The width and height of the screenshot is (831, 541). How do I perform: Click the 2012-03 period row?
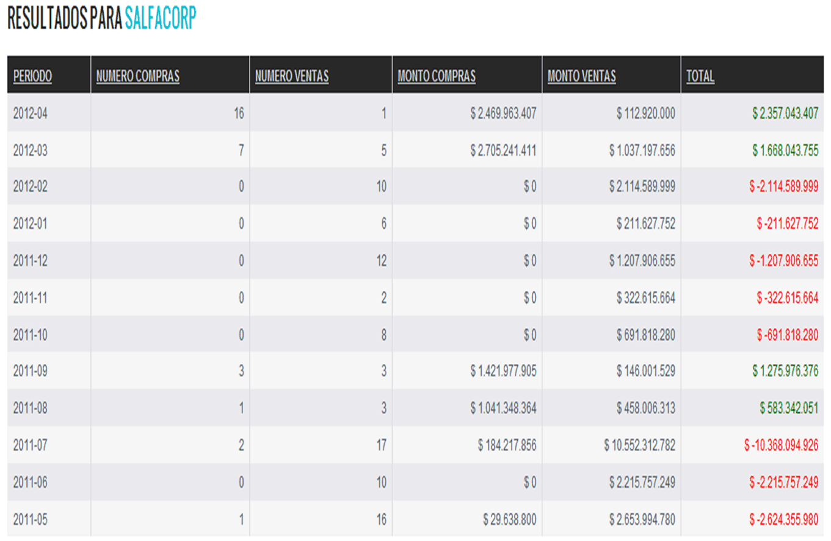pos(30,150)
